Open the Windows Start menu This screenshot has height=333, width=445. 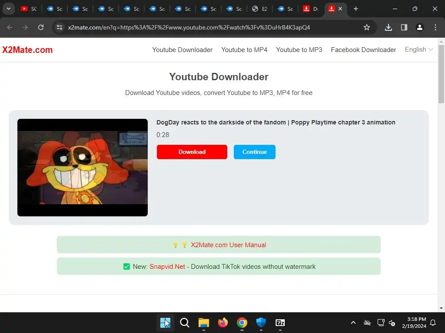[165, 323]
